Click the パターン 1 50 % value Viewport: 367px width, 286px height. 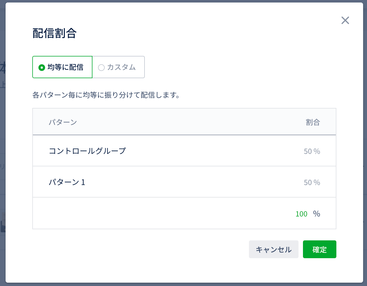tap(312, 183)
